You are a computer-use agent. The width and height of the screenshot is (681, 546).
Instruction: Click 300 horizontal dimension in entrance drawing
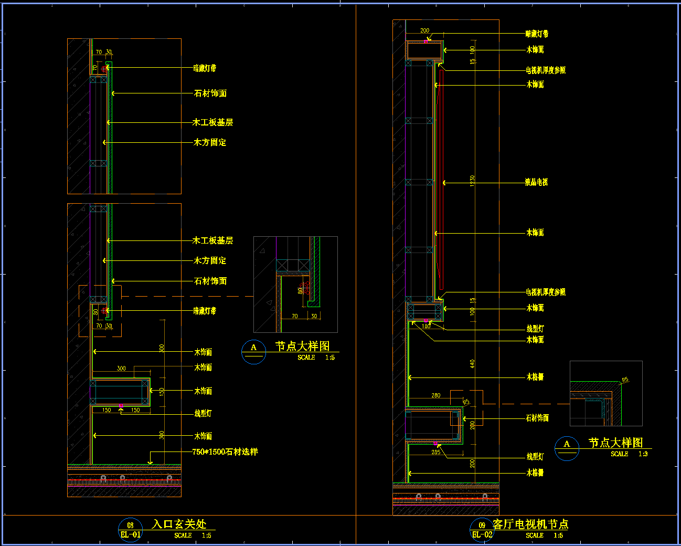click(121, 369)
